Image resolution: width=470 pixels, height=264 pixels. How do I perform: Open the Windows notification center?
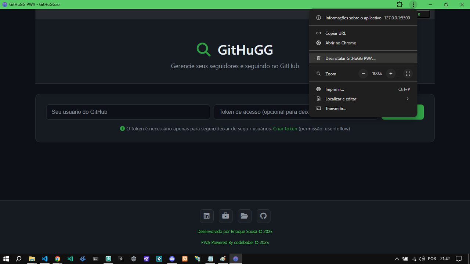[x=459, y=258]
